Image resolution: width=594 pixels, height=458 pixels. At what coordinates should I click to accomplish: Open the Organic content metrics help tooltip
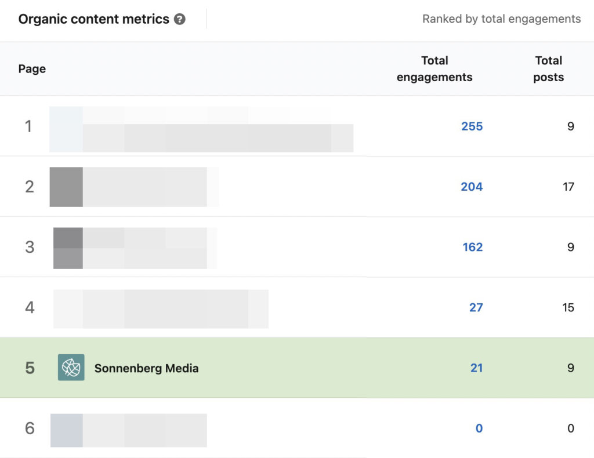coord(180,19)
